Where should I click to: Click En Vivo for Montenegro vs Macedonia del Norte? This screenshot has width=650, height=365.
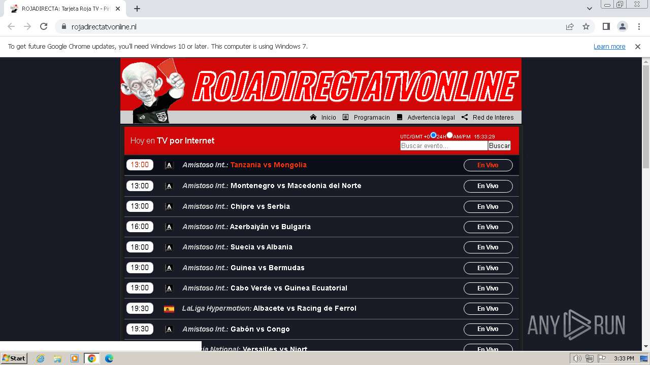[x=488, y=186]
